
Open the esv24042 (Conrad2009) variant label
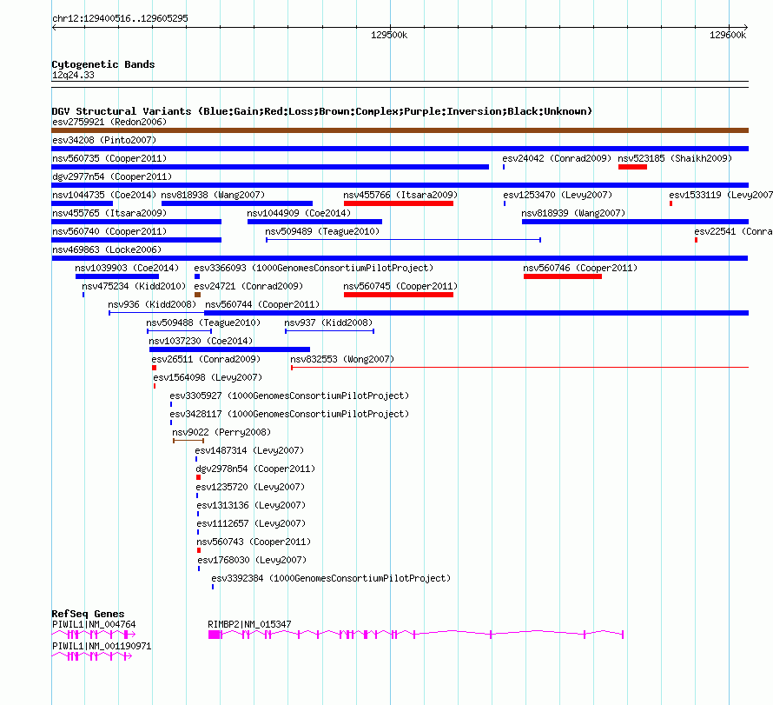tap(557, 158)
